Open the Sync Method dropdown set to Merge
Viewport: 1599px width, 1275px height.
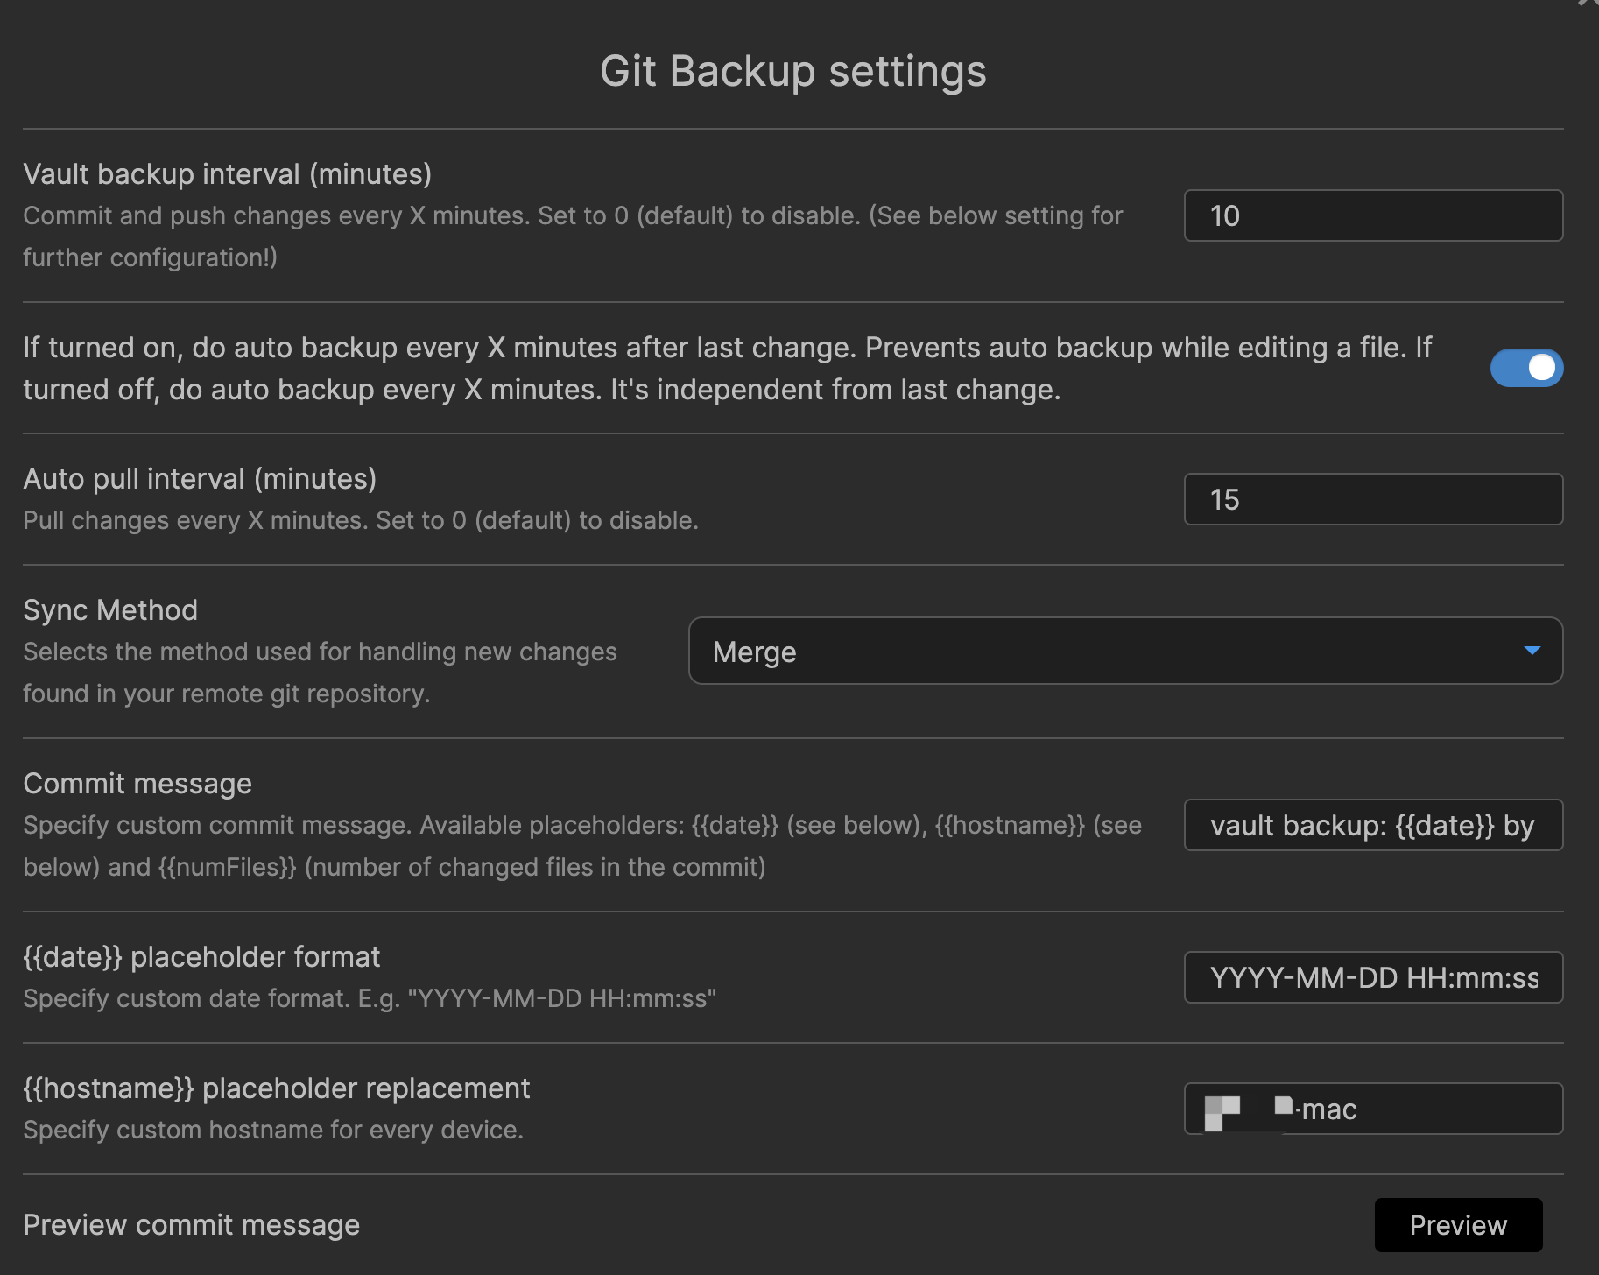pos(1125,651)
